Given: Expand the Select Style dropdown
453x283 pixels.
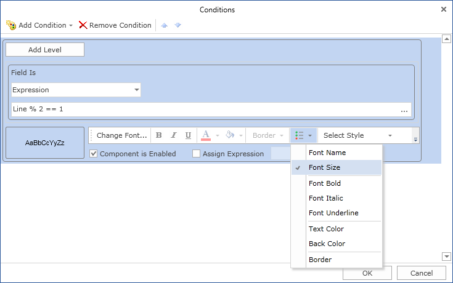Looking at the screenshot, I should 390,135.
